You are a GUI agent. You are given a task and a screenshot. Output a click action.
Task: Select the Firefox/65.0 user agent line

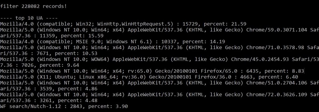[x=152, y=71]
